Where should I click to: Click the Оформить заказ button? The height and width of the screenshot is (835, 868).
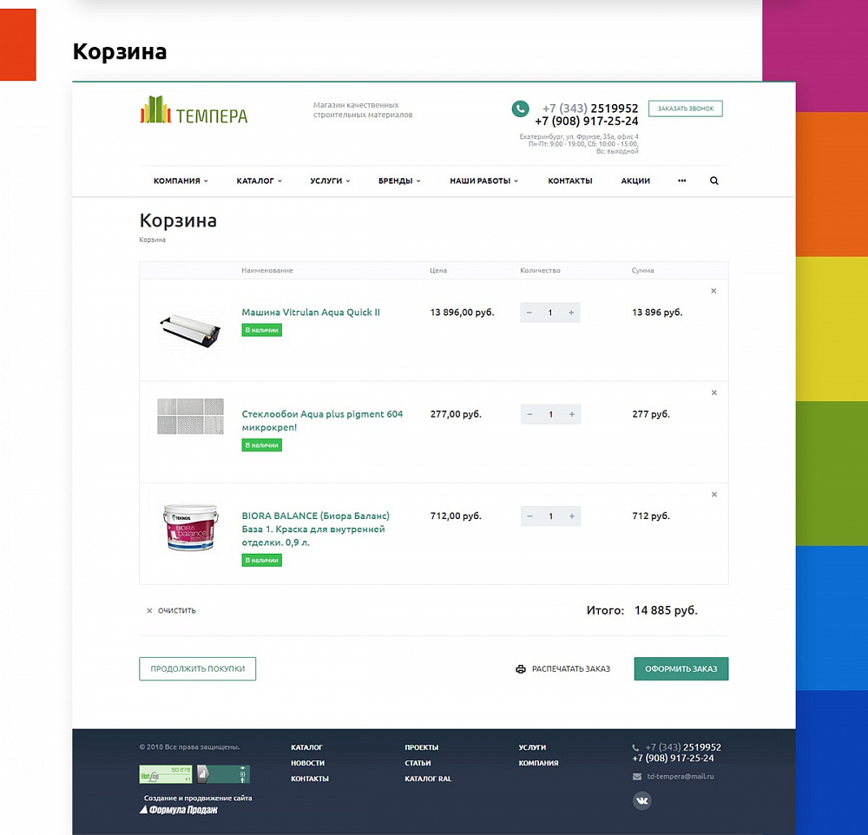click(x=681, y=669)
